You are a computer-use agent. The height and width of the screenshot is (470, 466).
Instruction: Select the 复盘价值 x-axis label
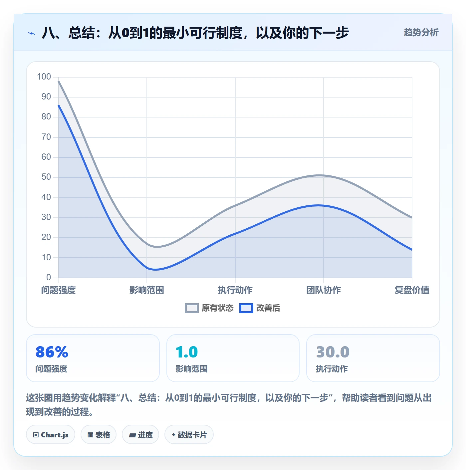[x=412, y=290]
